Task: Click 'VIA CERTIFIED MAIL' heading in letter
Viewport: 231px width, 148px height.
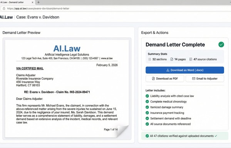Action: click(30, 69)
